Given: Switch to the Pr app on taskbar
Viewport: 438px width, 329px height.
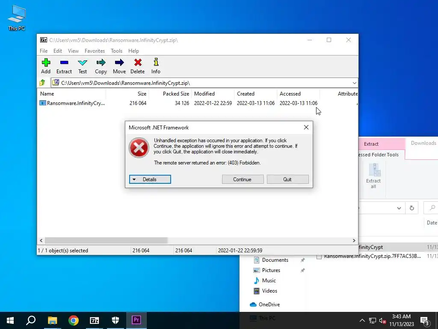Looking at the screenshot, I should [136, 320].
